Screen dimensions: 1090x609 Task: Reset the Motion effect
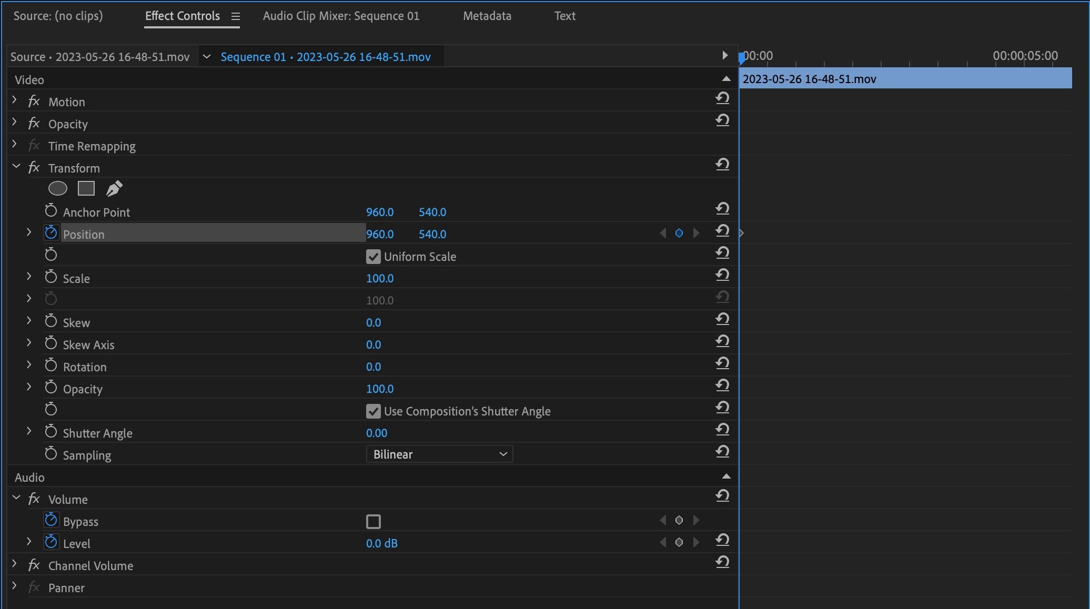point(722,98)
